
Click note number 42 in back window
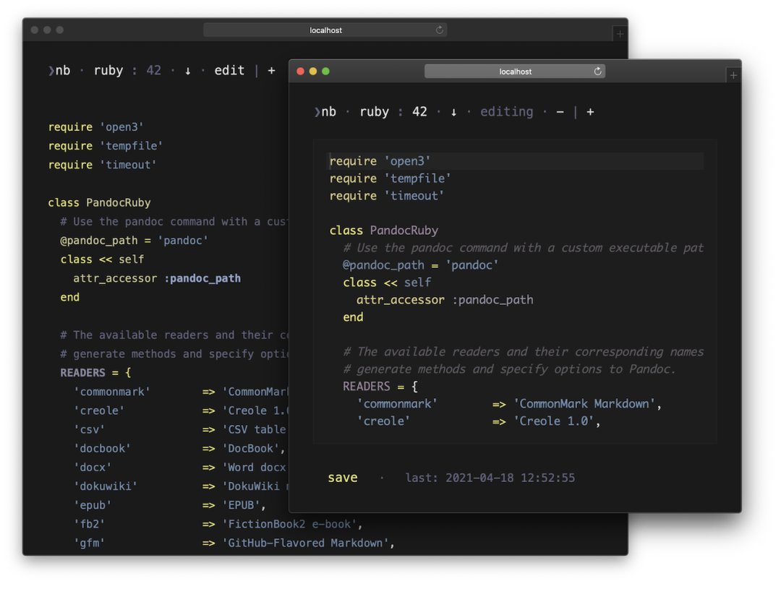pyautogui.click(x=153, y=71)
